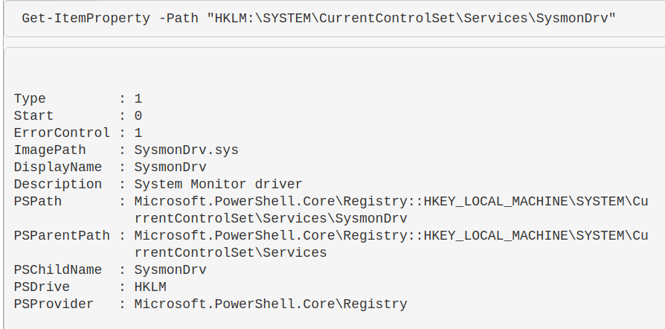Click the Start property label
This screenshot has height=329, width=665.
[x=33, y=116]
